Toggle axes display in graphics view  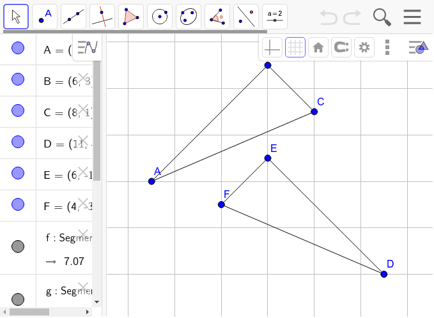[x=272, y=47]
